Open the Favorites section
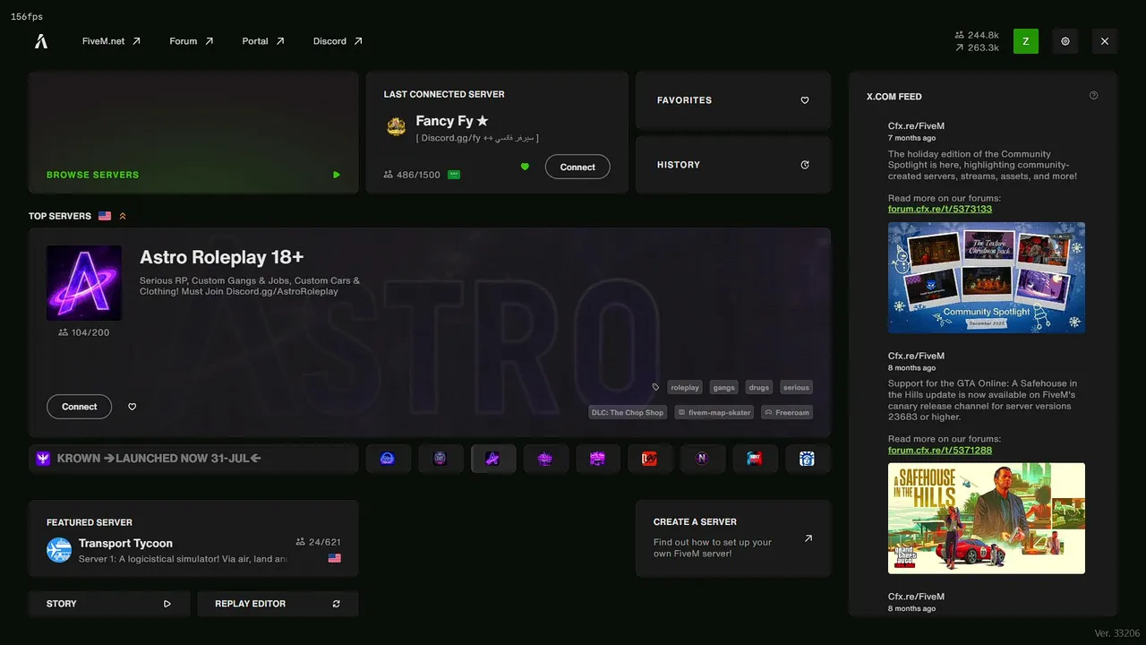Image resolution: width=1146 pixels, height=645 pixels. [x=733, y=100]
